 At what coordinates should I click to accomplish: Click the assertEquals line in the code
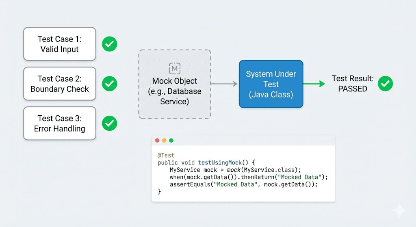coord(243,184)
